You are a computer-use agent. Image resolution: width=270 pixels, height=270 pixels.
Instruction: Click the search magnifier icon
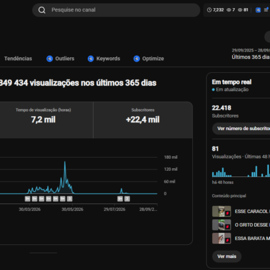(42, 10)
